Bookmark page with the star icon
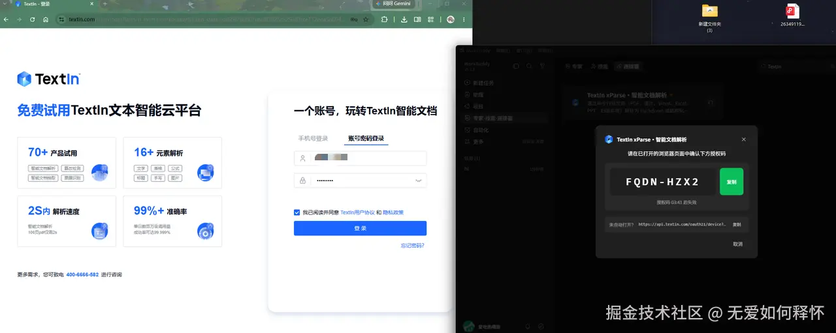Image resolution: width=836 pixels, height=333 pixels. click(x=366, y=20)
